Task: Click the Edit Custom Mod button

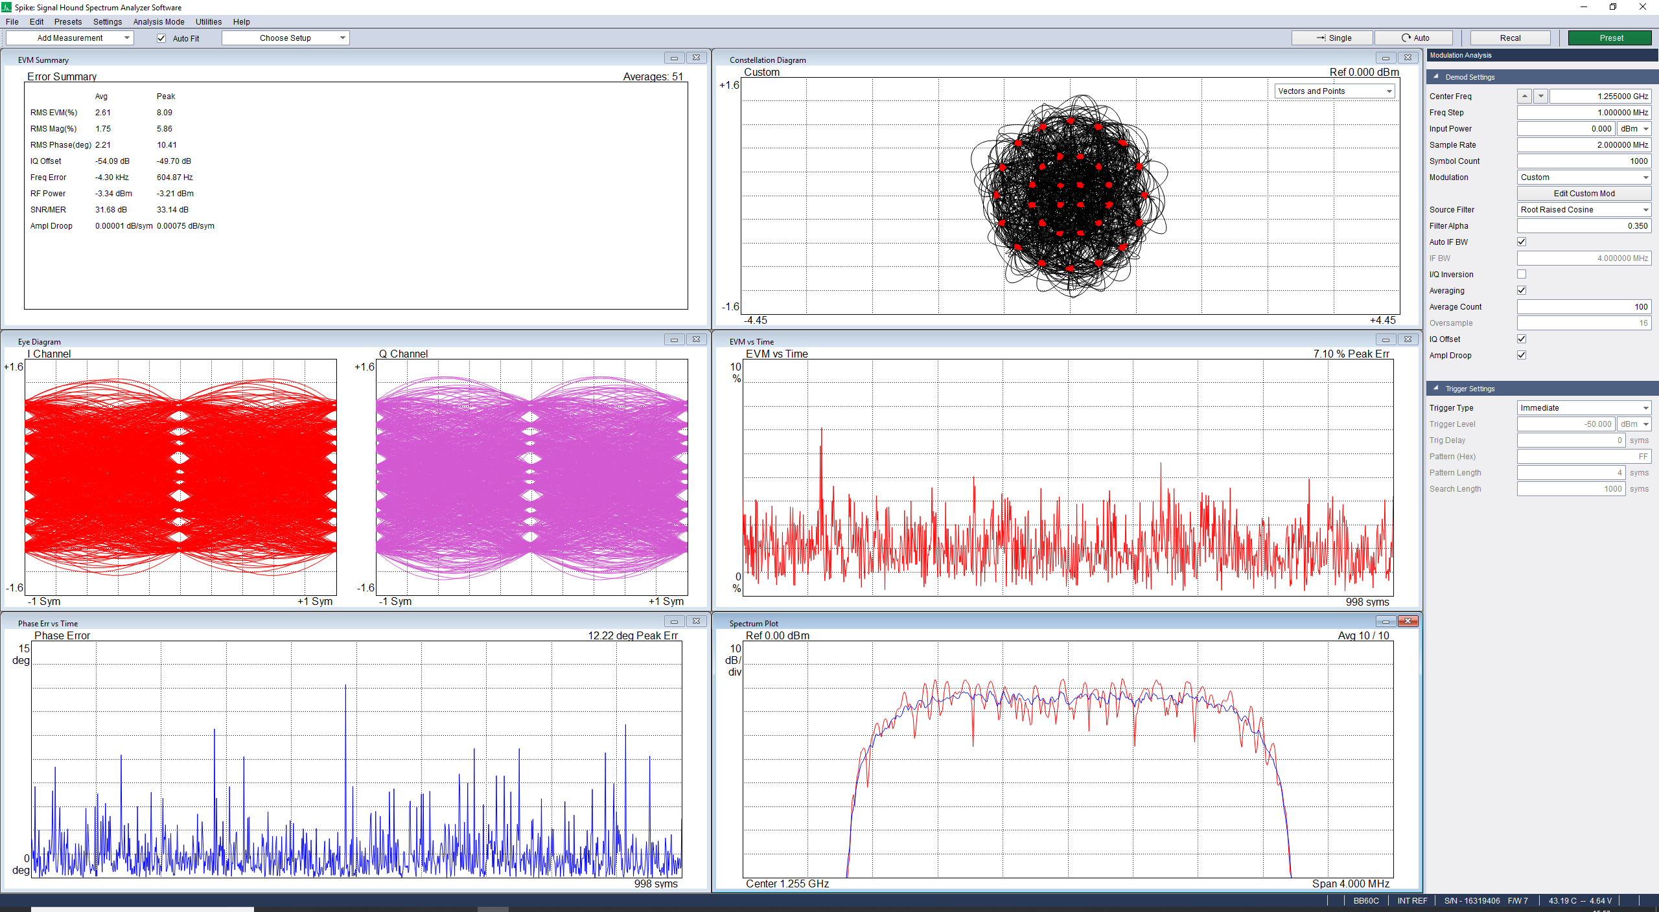Action: coord(1584,193)
